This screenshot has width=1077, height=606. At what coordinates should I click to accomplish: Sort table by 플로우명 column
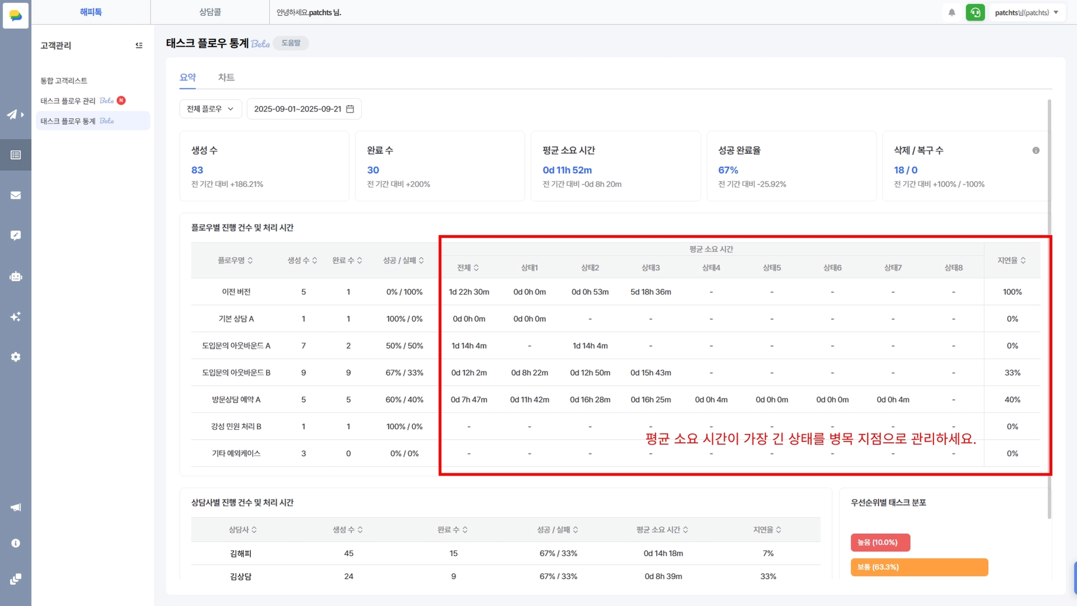235,260
